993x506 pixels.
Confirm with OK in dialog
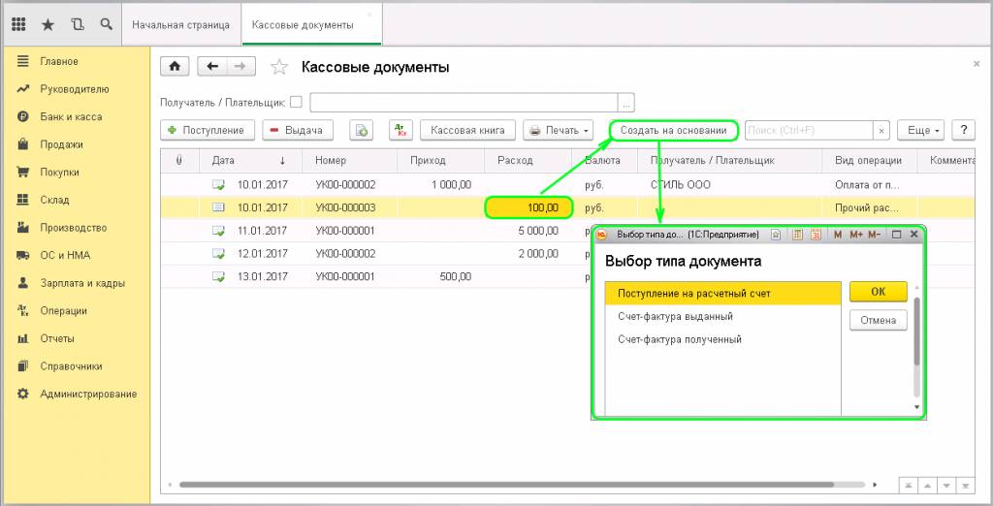pos(878,292)
